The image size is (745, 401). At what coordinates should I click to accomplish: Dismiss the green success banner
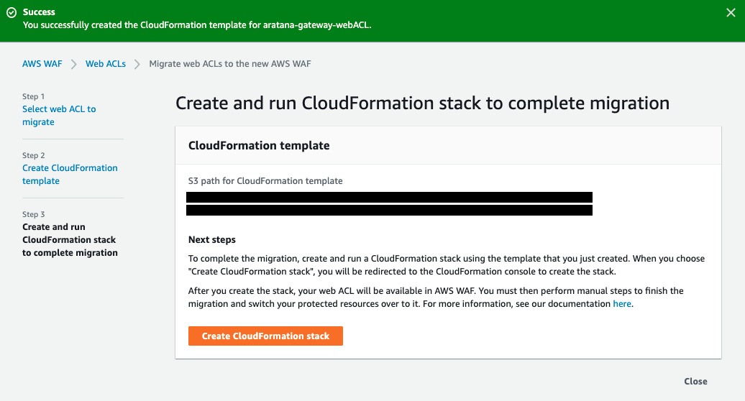pos(731,12)
